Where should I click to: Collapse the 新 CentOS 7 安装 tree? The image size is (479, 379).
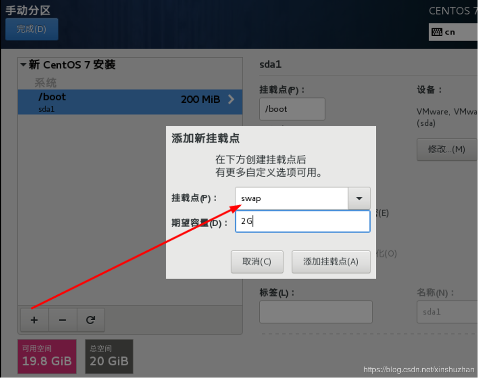click(23, 65)
